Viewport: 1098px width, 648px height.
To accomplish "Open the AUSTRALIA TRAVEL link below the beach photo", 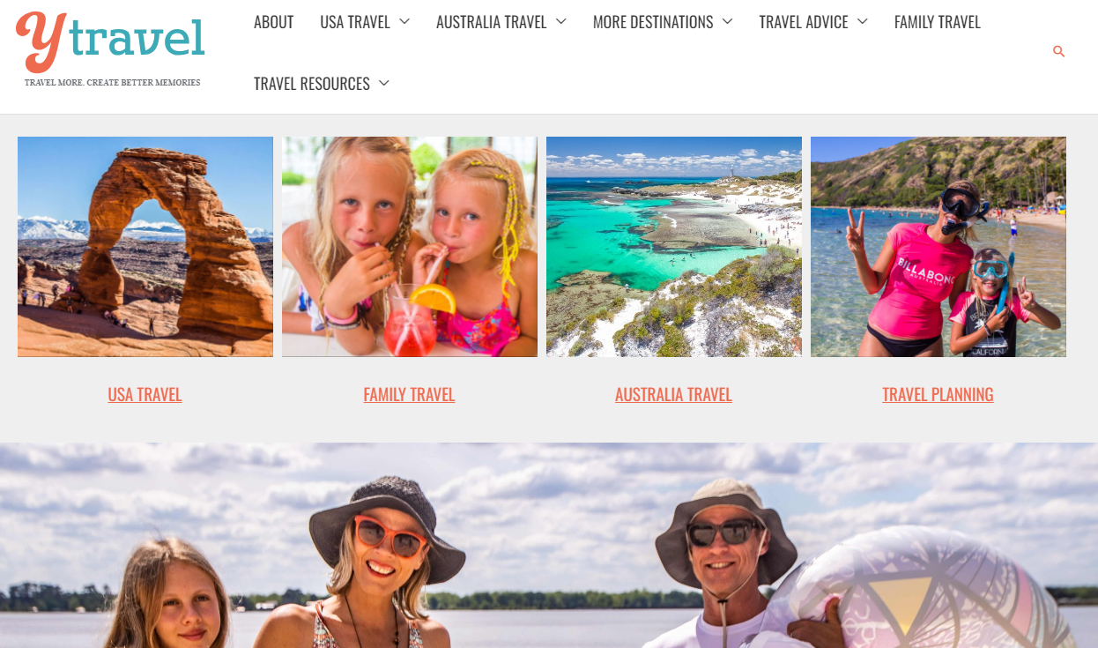I will tap(673, 394).
